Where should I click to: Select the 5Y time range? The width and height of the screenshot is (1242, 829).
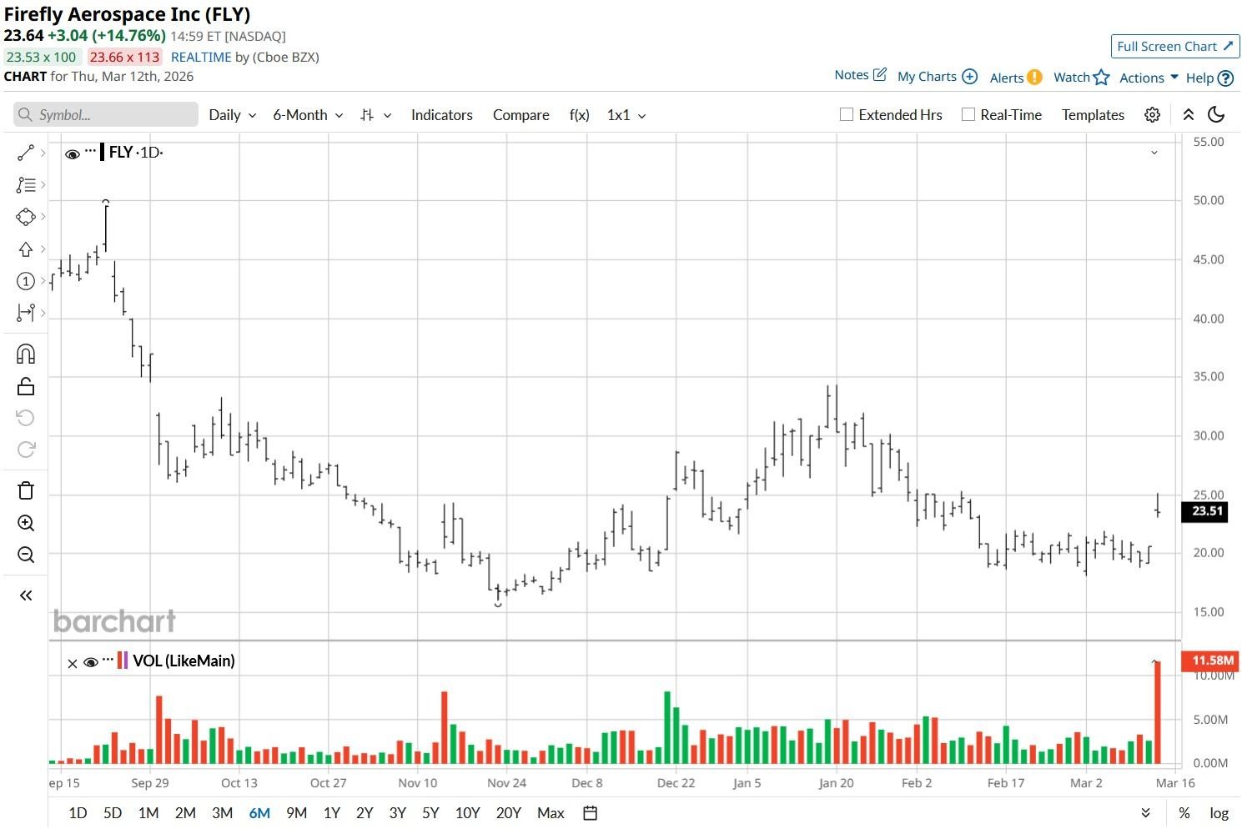tap(430, 813)
